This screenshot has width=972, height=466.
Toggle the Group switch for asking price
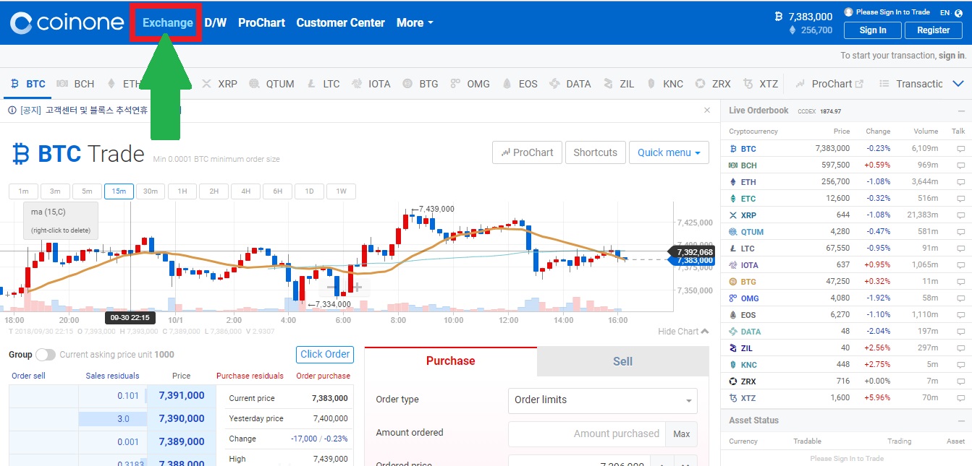click(x=45, y=355)
